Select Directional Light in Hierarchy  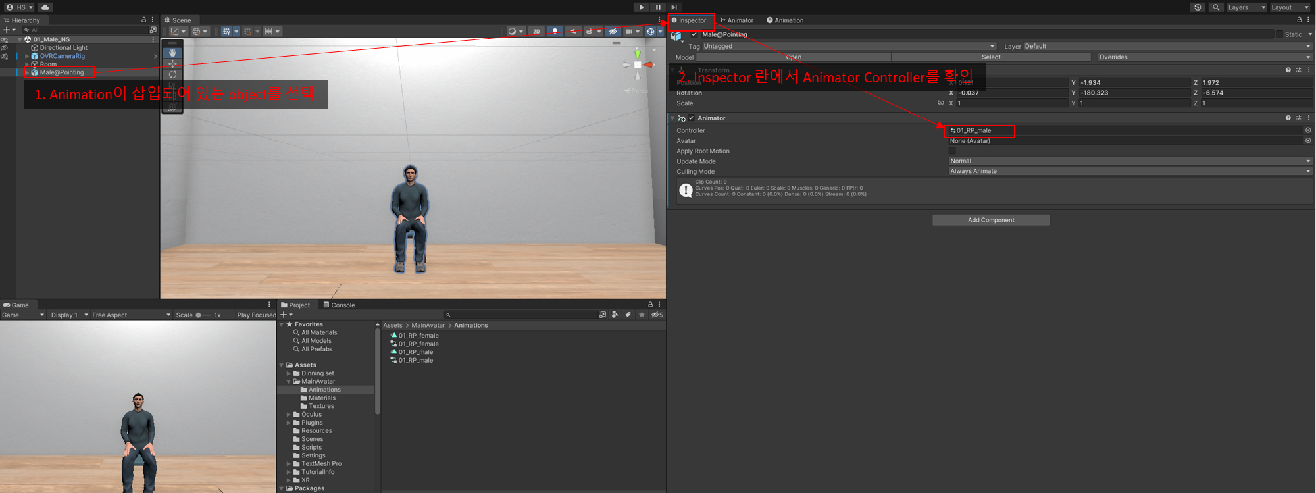pyautogui.click(x=63, y=47)
